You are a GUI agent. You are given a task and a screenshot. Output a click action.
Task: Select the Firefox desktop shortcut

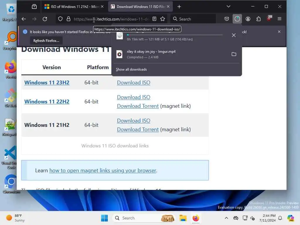(11, 69)
